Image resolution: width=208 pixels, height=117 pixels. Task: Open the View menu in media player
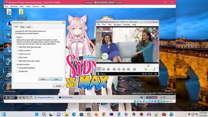point(104,25)
